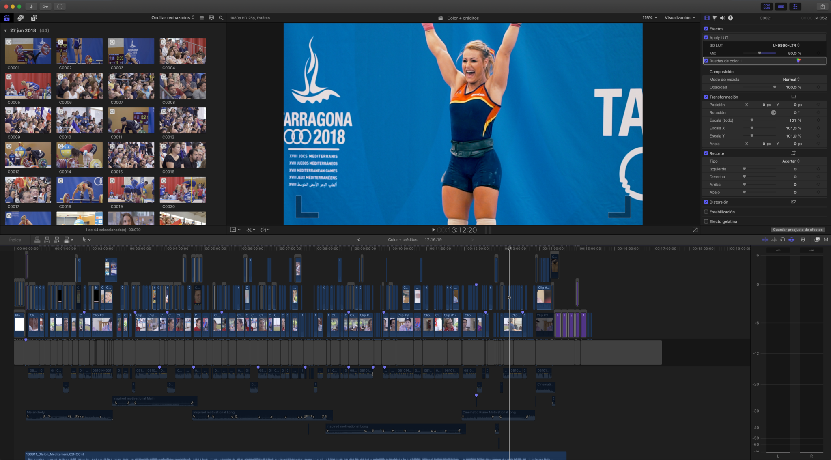Viewport: 831px width, 460px height.
Task: Open Ruedas de color 1 color editor
Action: pyautogui.click(x=799, y=61)
